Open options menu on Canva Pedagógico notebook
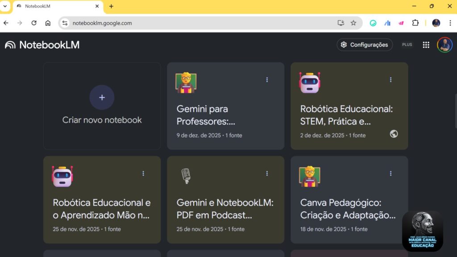Screen dimensions: 457x257 tap(391, 173)
